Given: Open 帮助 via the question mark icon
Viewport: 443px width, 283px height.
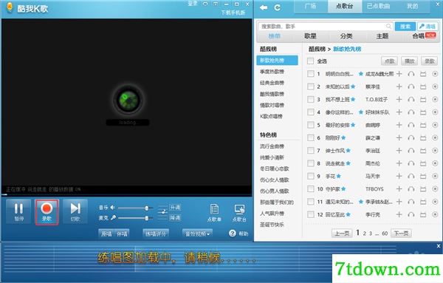Looking at the screenshot, I should pos(233,233).
